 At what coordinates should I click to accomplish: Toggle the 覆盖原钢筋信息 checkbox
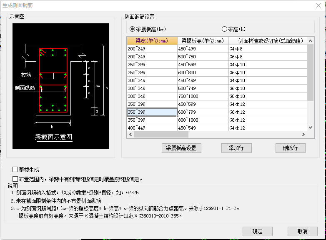[15, 179]
